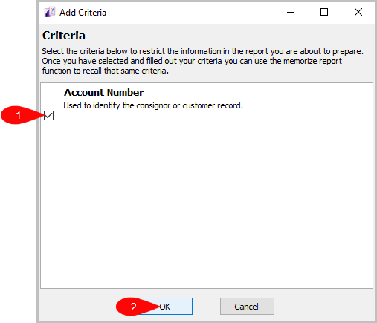The height and width of the screenshot is (323, 377).
Task: Click the Add Criteria title bar text
Action: [x=83, y=13]
